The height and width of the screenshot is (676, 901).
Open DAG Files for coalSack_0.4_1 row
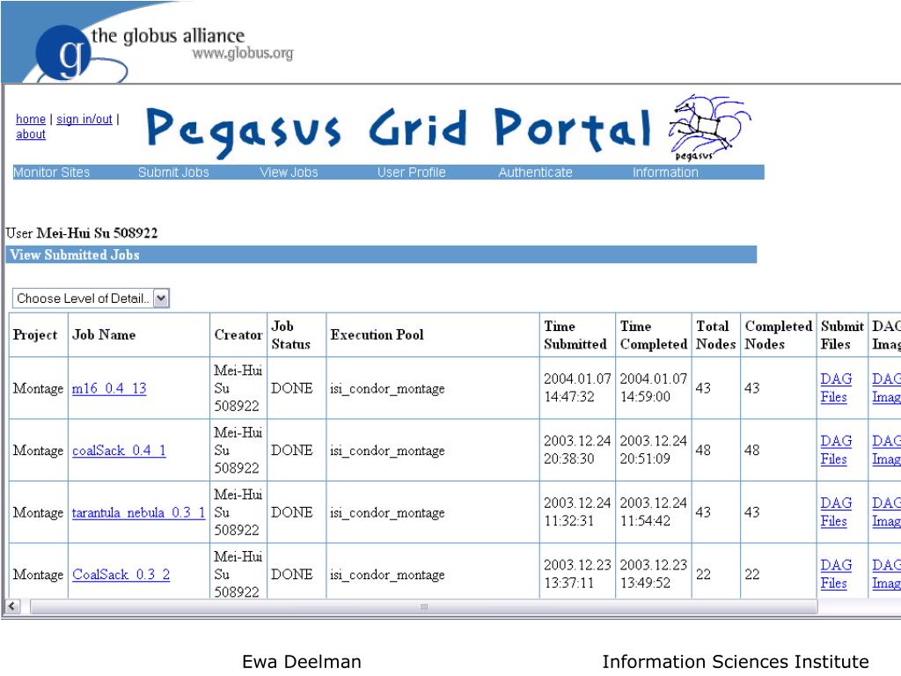coord(836,450)
